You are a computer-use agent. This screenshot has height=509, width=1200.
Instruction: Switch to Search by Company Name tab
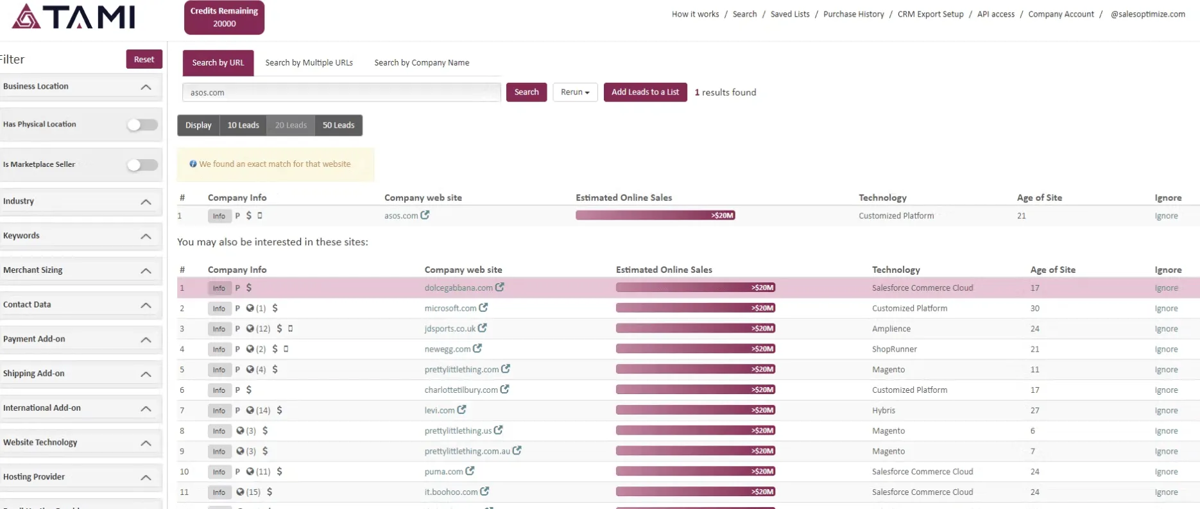(x=422, y=63)
